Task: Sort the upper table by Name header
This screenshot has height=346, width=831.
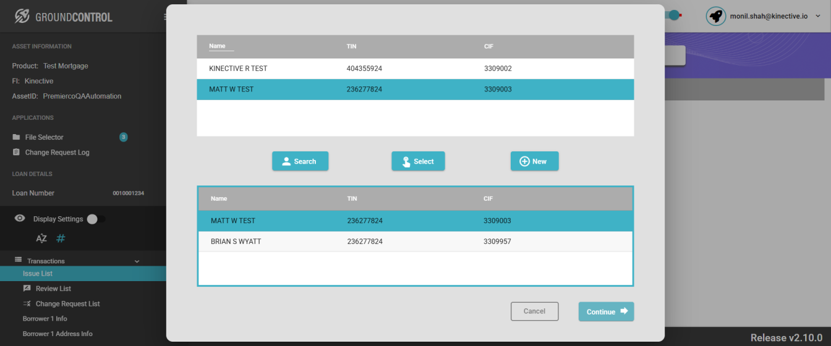Action: (x=217, y=46)
